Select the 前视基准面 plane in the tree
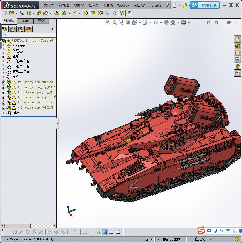The image size is (242, 243). tap(21, 61)
